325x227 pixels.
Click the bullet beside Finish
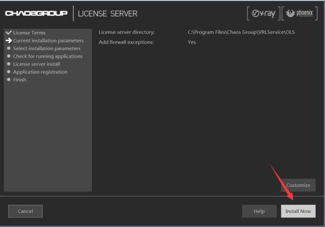[9, 80]
